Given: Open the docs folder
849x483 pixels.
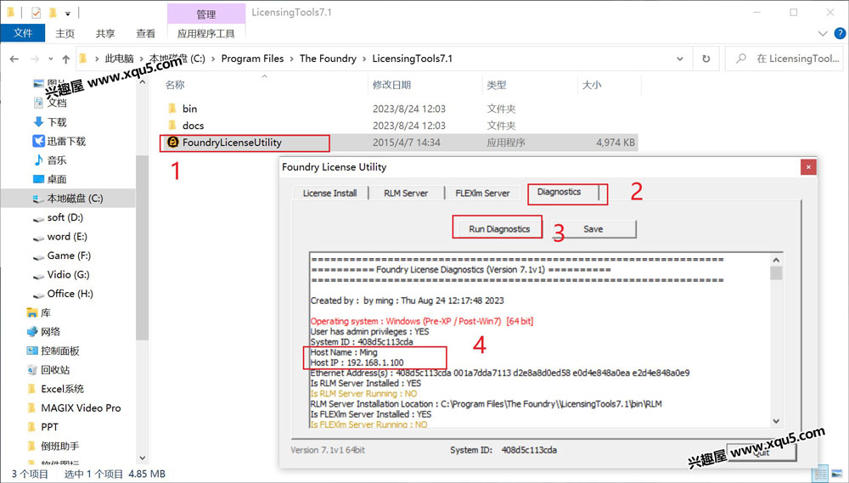Looking at the screenshot, I should click(193, 126).
